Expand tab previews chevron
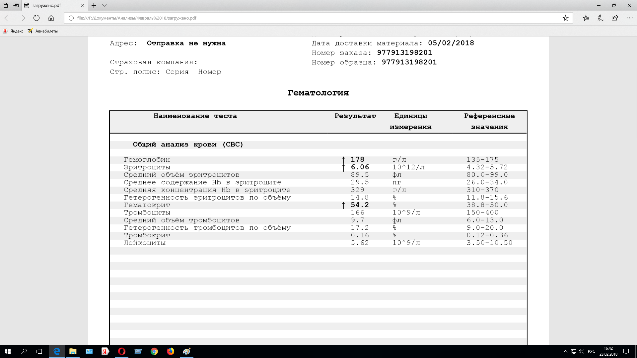The image size is (637, 358). point(104,5)
